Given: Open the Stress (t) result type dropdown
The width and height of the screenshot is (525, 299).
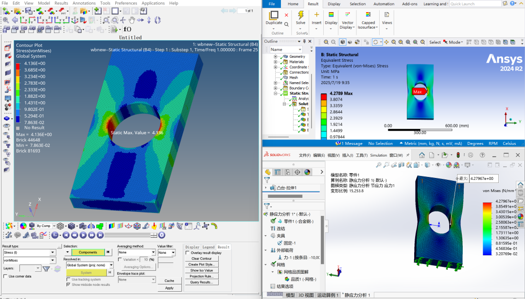Looking at the screenshot, I should coord(52,252).
